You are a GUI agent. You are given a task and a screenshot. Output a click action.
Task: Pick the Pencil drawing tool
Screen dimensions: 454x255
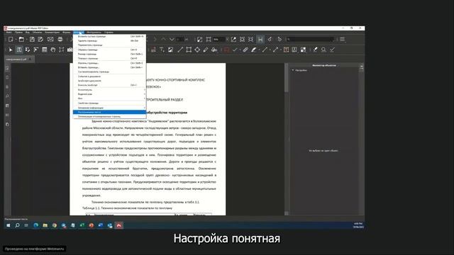206,50
